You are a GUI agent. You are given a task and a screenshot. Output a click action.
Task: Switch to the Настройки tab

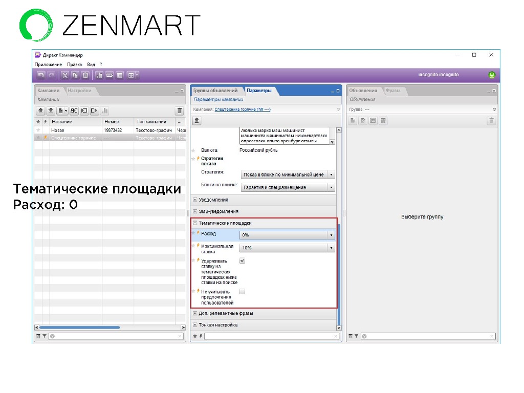(x=79, y=91)
